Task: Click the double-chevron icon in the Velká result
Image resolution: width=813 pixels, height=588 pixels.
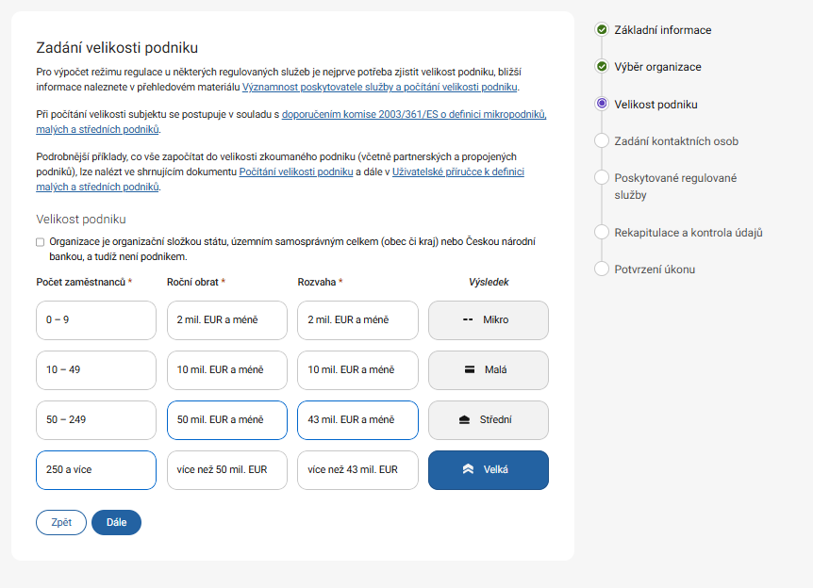Action: pos(468,469)
